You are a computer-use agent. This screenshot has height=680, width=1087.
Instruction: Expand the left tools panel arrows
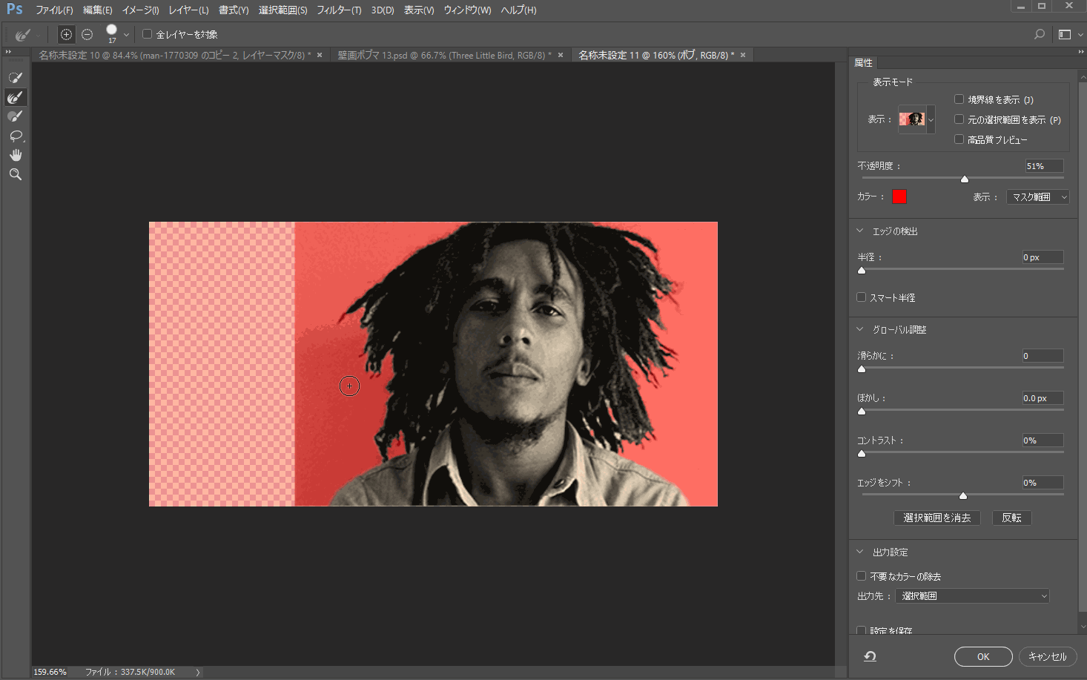pyautogui.click(x=8, y=52)
